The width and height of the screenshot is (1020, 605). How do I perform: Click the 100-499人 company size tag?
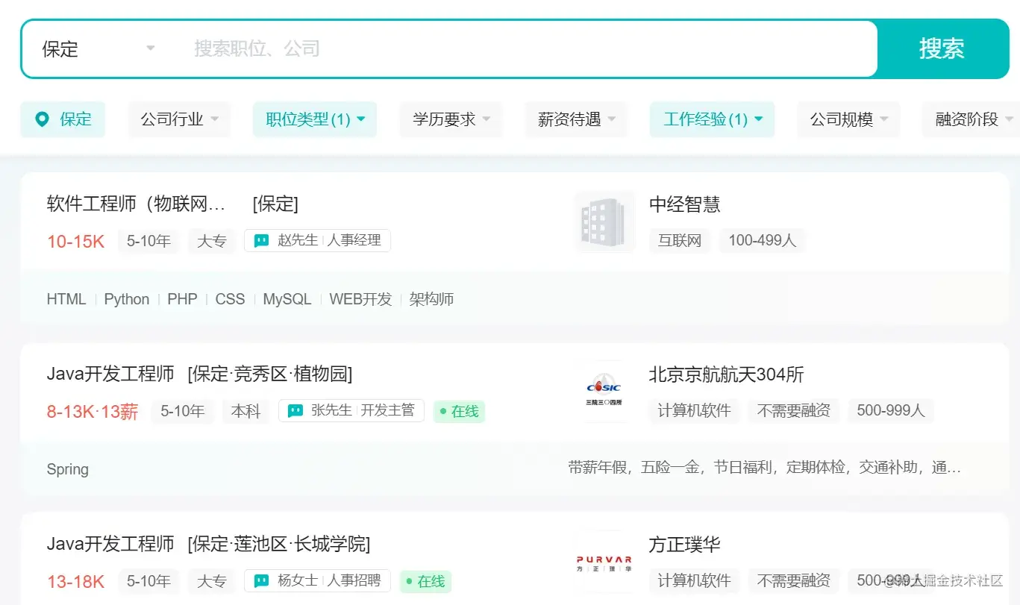tap(762, 241)
